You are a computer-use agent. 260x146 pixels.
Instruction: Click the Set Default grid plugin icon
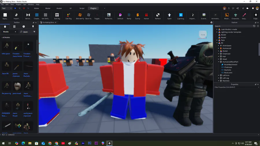45,15
